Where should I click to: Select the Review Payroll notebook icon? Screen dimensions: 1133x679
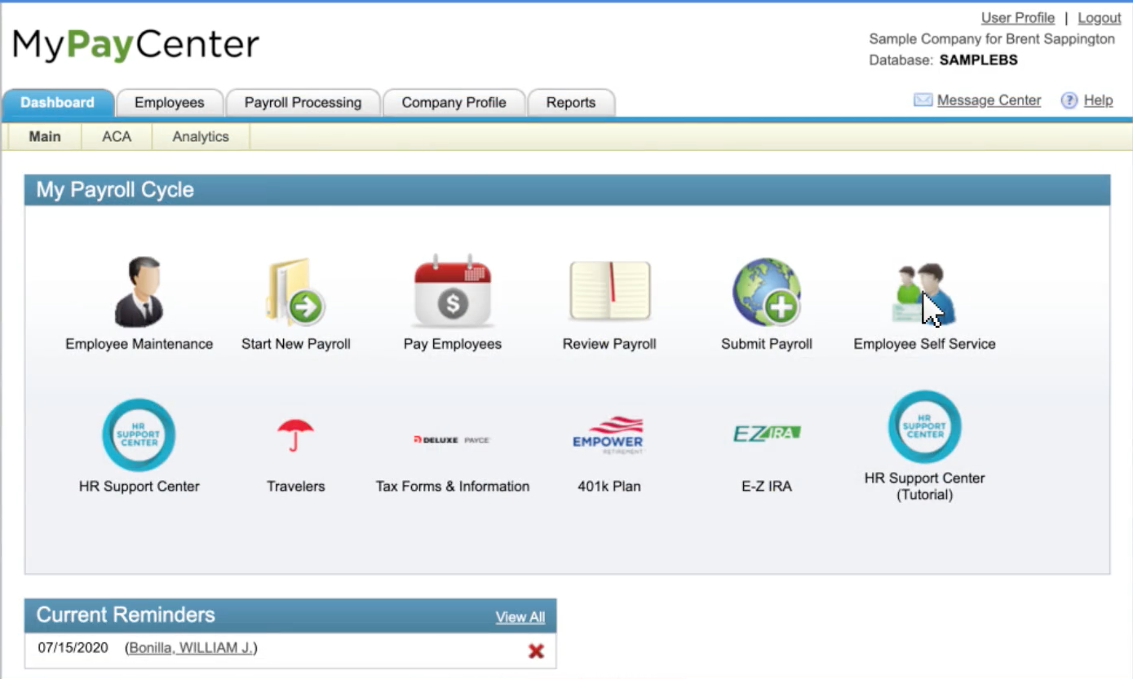point(609,291)
